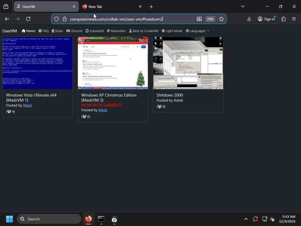Switch to the UserVM tab
Screen dimensions: 301x226
(x=46, y=6)
